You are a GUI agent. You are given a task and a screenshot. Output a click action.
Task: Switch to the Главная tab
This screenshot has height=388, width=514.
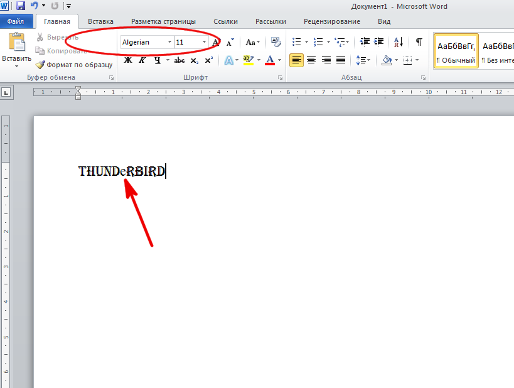[57, 21]
